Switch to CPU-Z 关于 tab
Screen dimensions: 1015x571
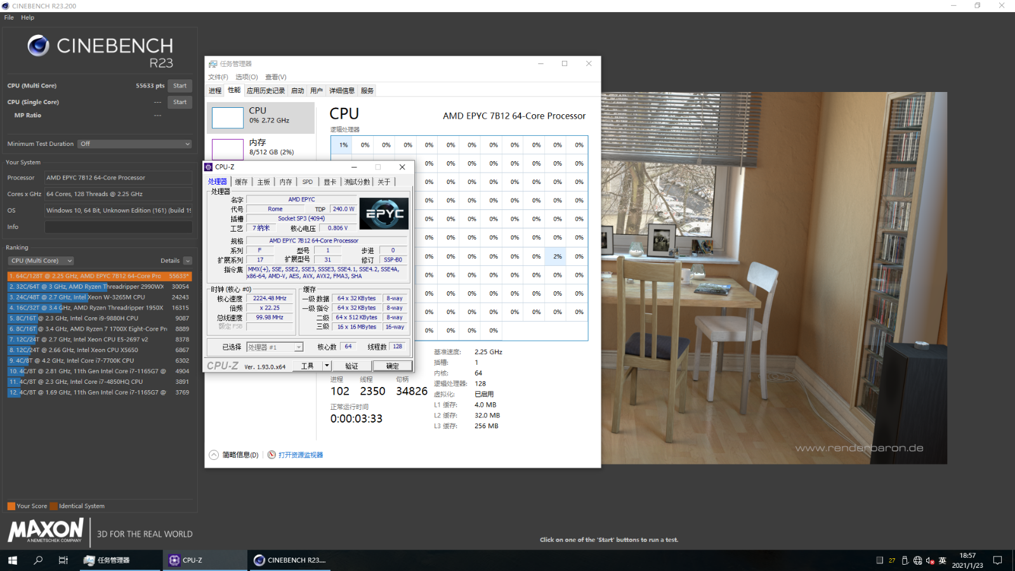[384, 182]
